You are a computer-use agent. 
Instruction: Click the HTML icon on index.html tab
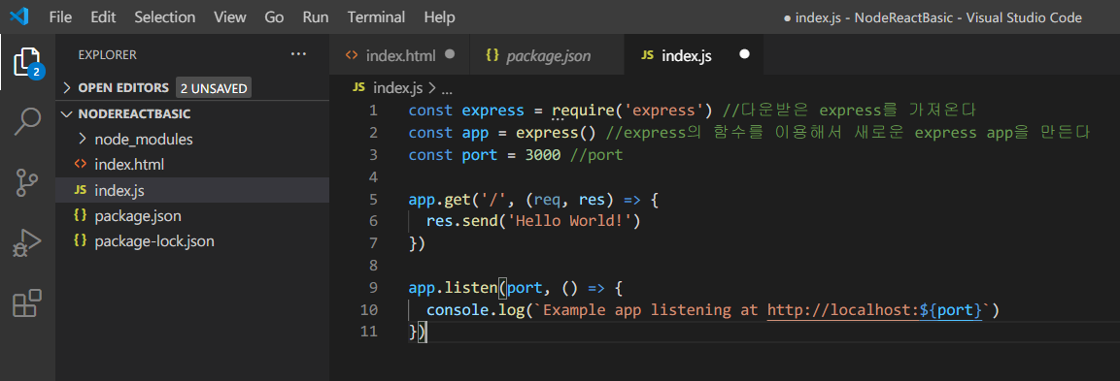pyautogui.click(x=351, y=55)
